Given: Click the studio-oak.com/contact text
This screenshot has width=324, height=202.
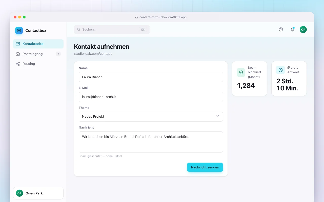Looking at the screenshot, I should tap(93, 54).
